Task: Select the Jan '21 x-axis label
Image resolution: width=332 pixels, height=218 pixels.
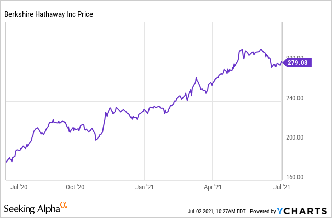Action: coord(144,186)
